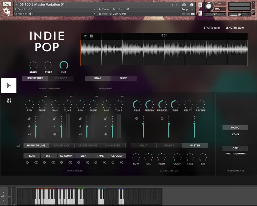Click the MONO voice button
Image resolution: width=257 pixels, height=206 pixels.
pyautogui.click(x=235, y=128)
